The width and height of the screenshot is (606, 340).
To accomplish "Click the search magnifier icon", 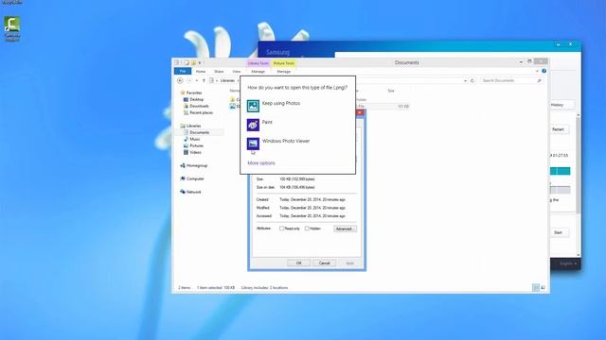I will [539, 80].
